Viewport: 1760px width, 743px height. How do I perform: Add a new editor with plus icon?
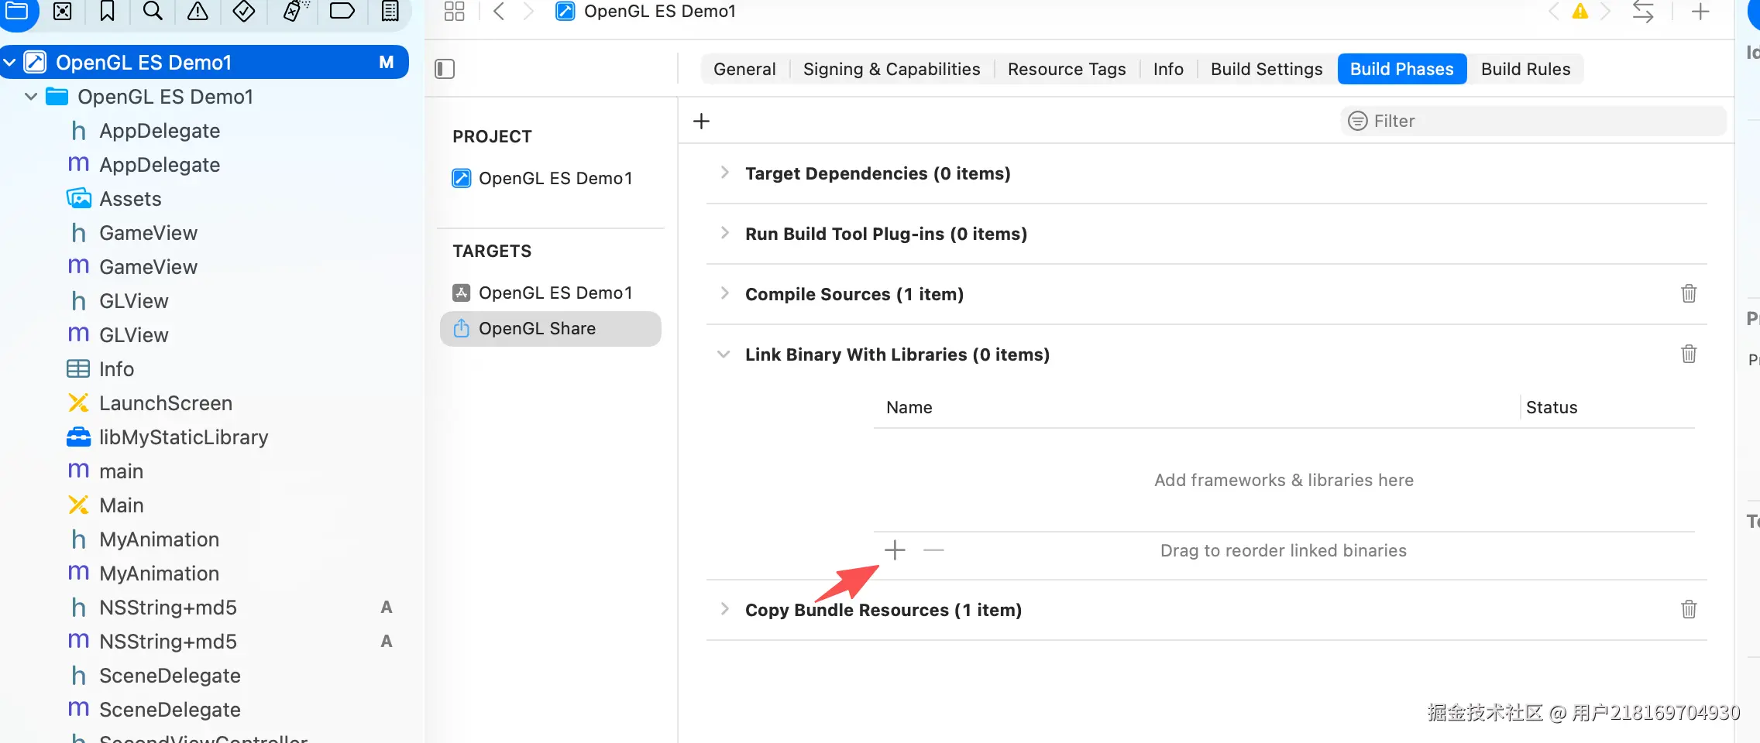click(1700, 11)
